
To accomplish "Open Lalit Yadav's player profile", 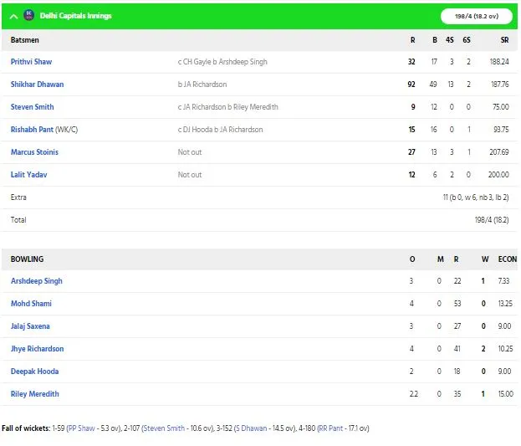I will (x=29, y=175).
